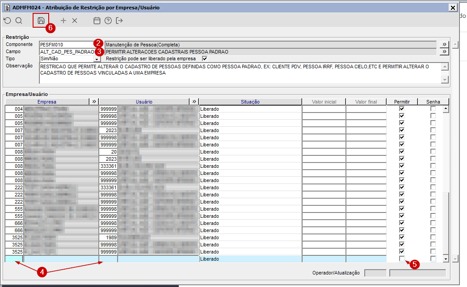Open the Empresa column lookup arrows button
Image resolution: width=467 pixels, height=287 pixels.
pyautogui.click(x=94, y=102)
